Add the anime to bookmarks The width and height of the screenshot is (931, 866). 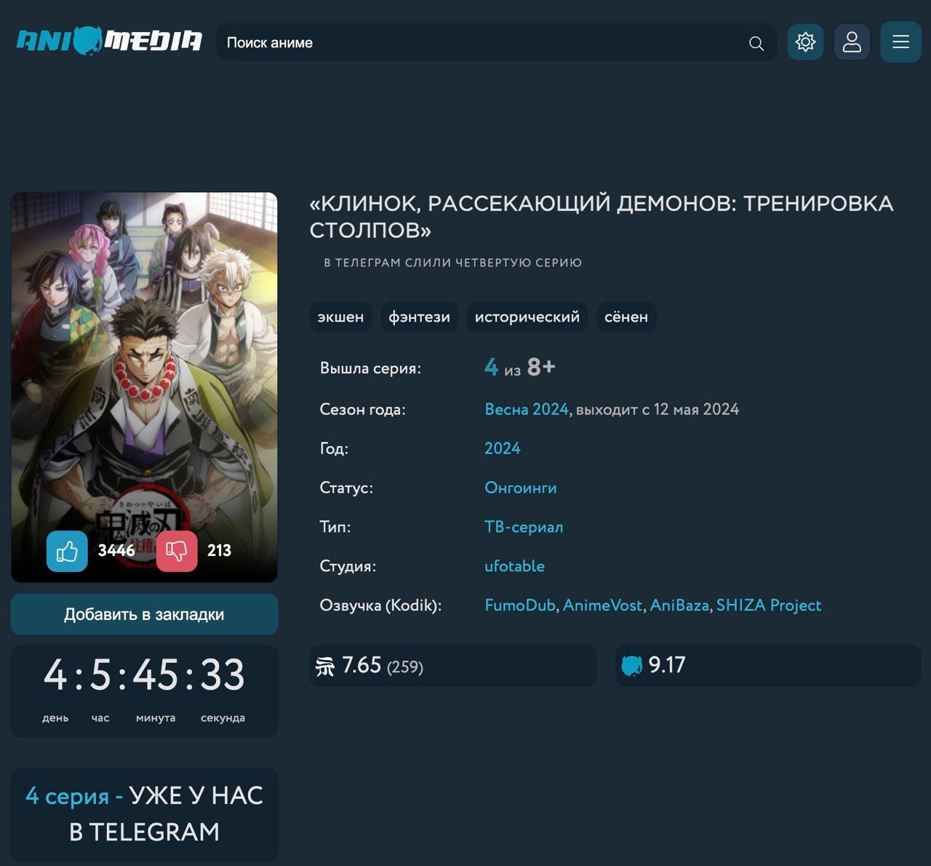point(144,614)
